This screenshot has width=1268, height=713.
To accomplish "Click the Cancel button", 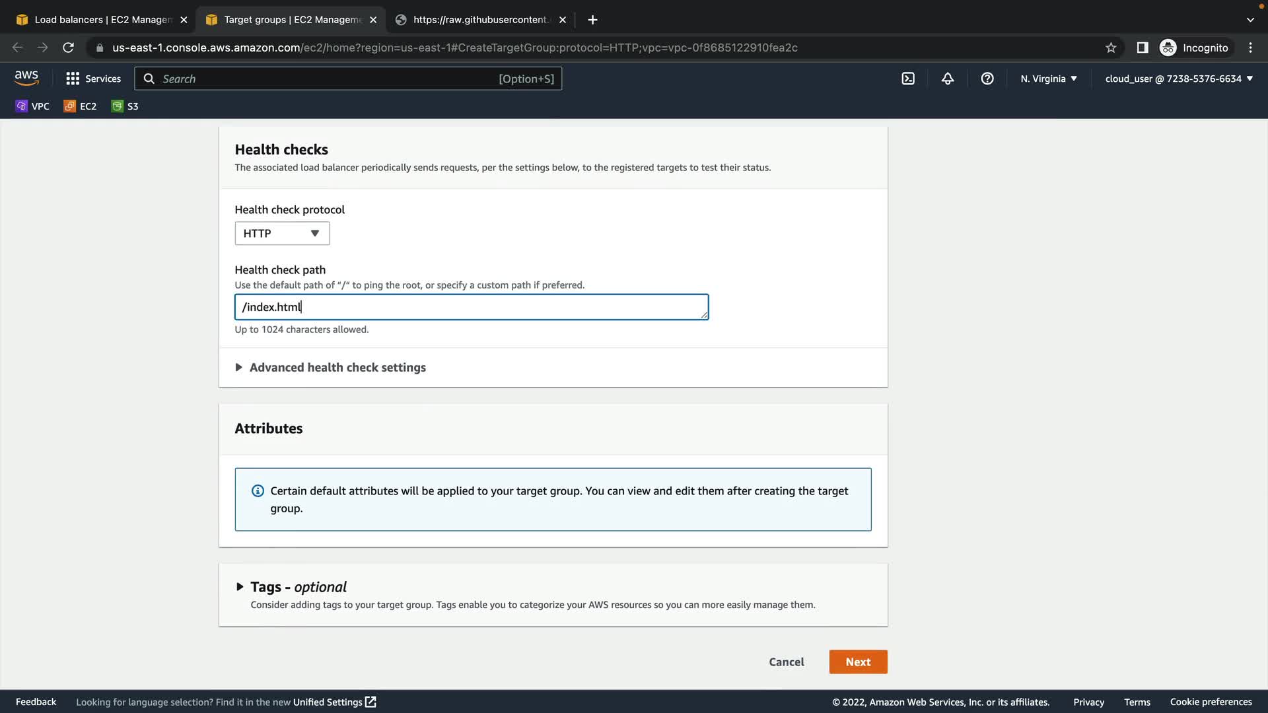I will coord(786,662).
